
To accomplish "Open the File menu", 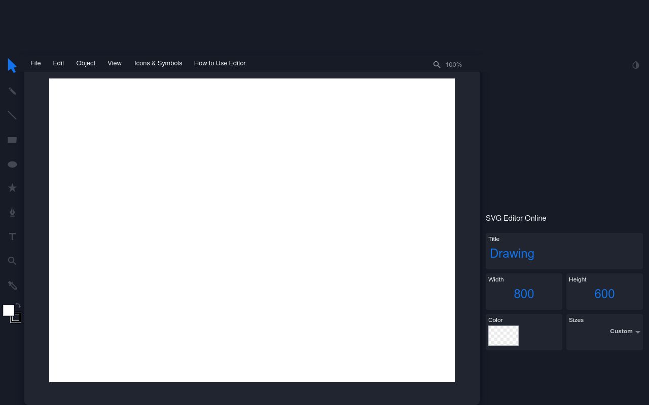I will [35, 63].
